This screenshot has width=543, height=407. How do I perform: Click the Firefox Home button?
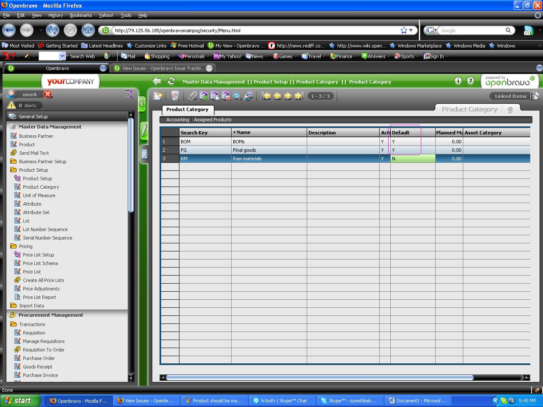(x=88, y=30)
